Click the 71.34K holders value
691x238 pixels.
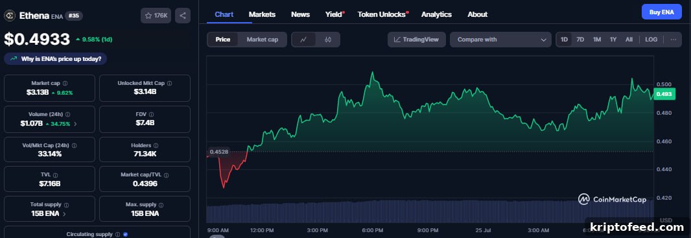pyautogui.click(x=145, y=154)
